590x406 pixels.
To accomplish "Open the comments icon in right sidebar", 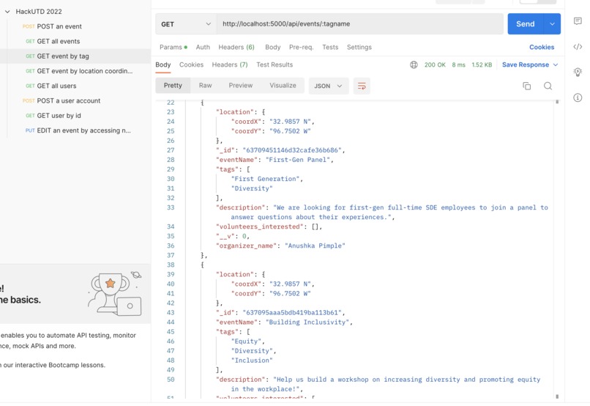I will click(x=578, y=21).
